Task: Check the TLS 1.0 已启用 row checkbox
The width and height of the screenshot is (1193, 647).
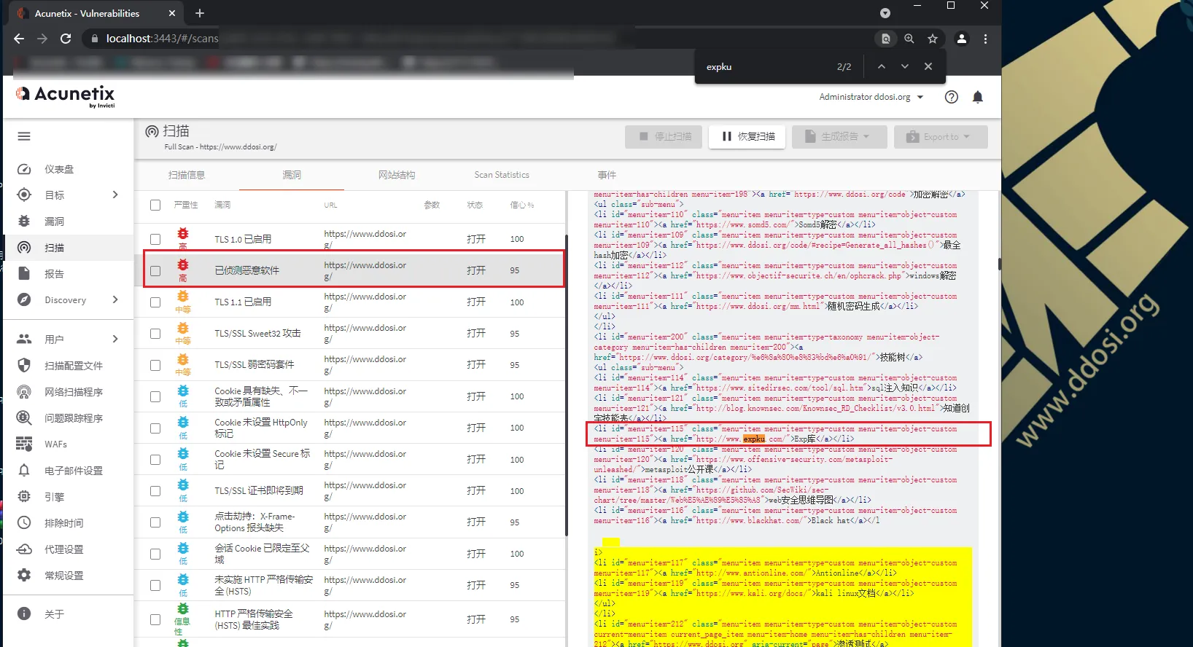Action: tap(155, 239)
